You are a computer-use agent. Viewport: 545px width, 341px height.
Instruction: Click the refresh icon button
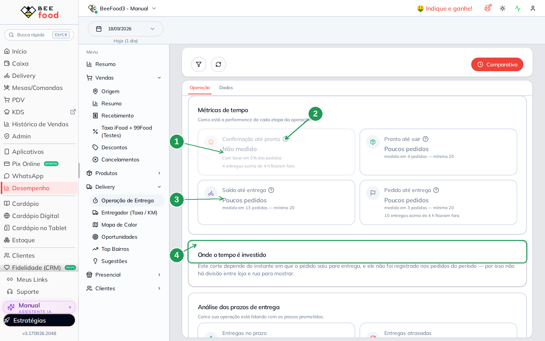click(218, 64)
